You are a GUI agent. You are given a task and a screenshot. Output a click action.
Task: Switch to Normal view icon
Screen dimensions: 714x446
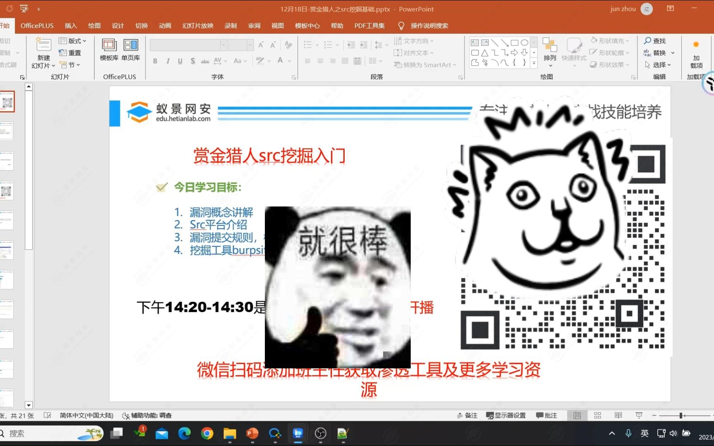577,415
